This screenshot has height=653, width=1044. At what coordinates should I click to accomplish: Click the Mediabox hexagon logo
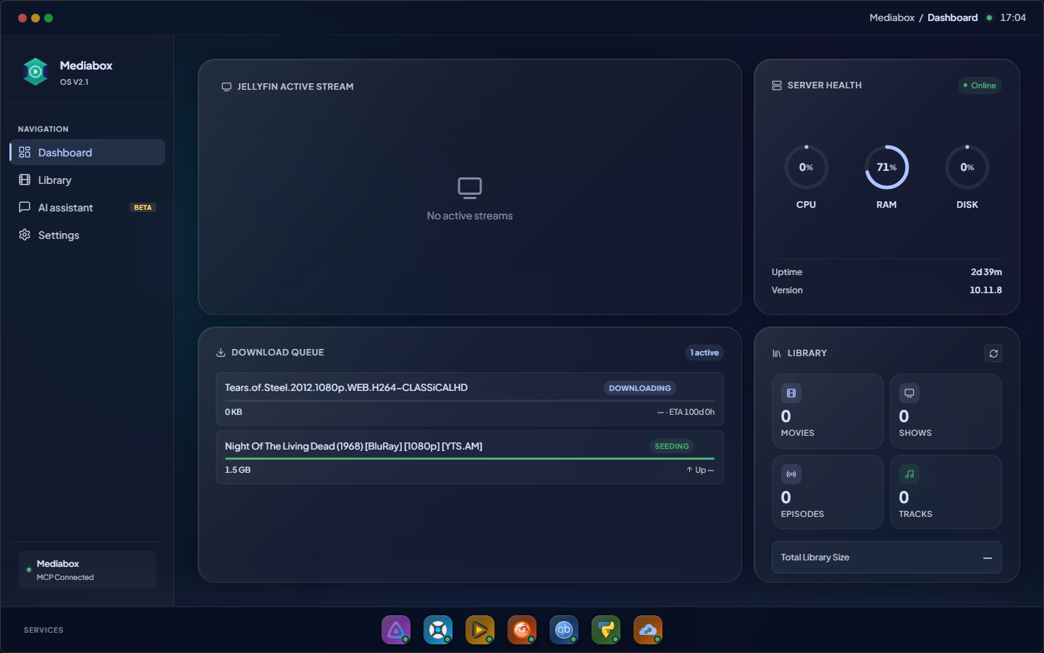pos(35,72)
